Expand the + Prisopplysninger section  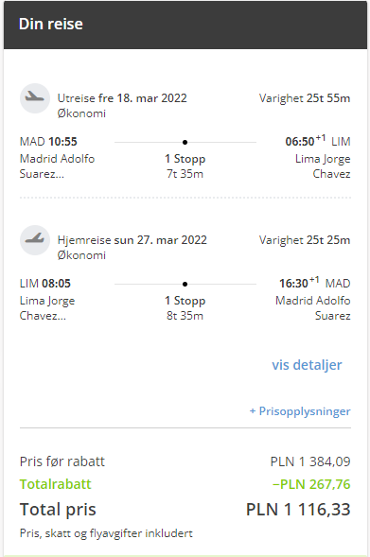click(300, 411)
